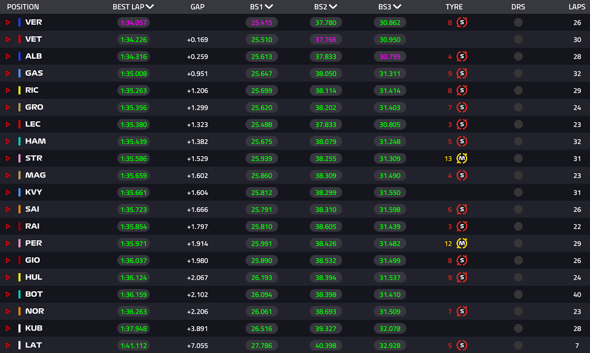Click the DRS indicator for ALB
The image size is (590, 353).
tap(518, 56)
